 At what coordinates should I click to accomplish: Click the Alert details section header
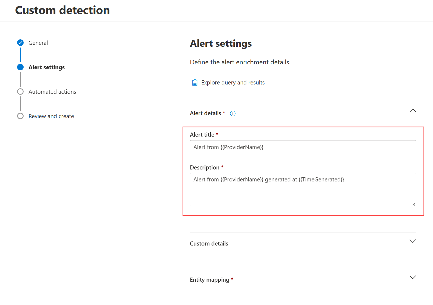coord(205,113)
